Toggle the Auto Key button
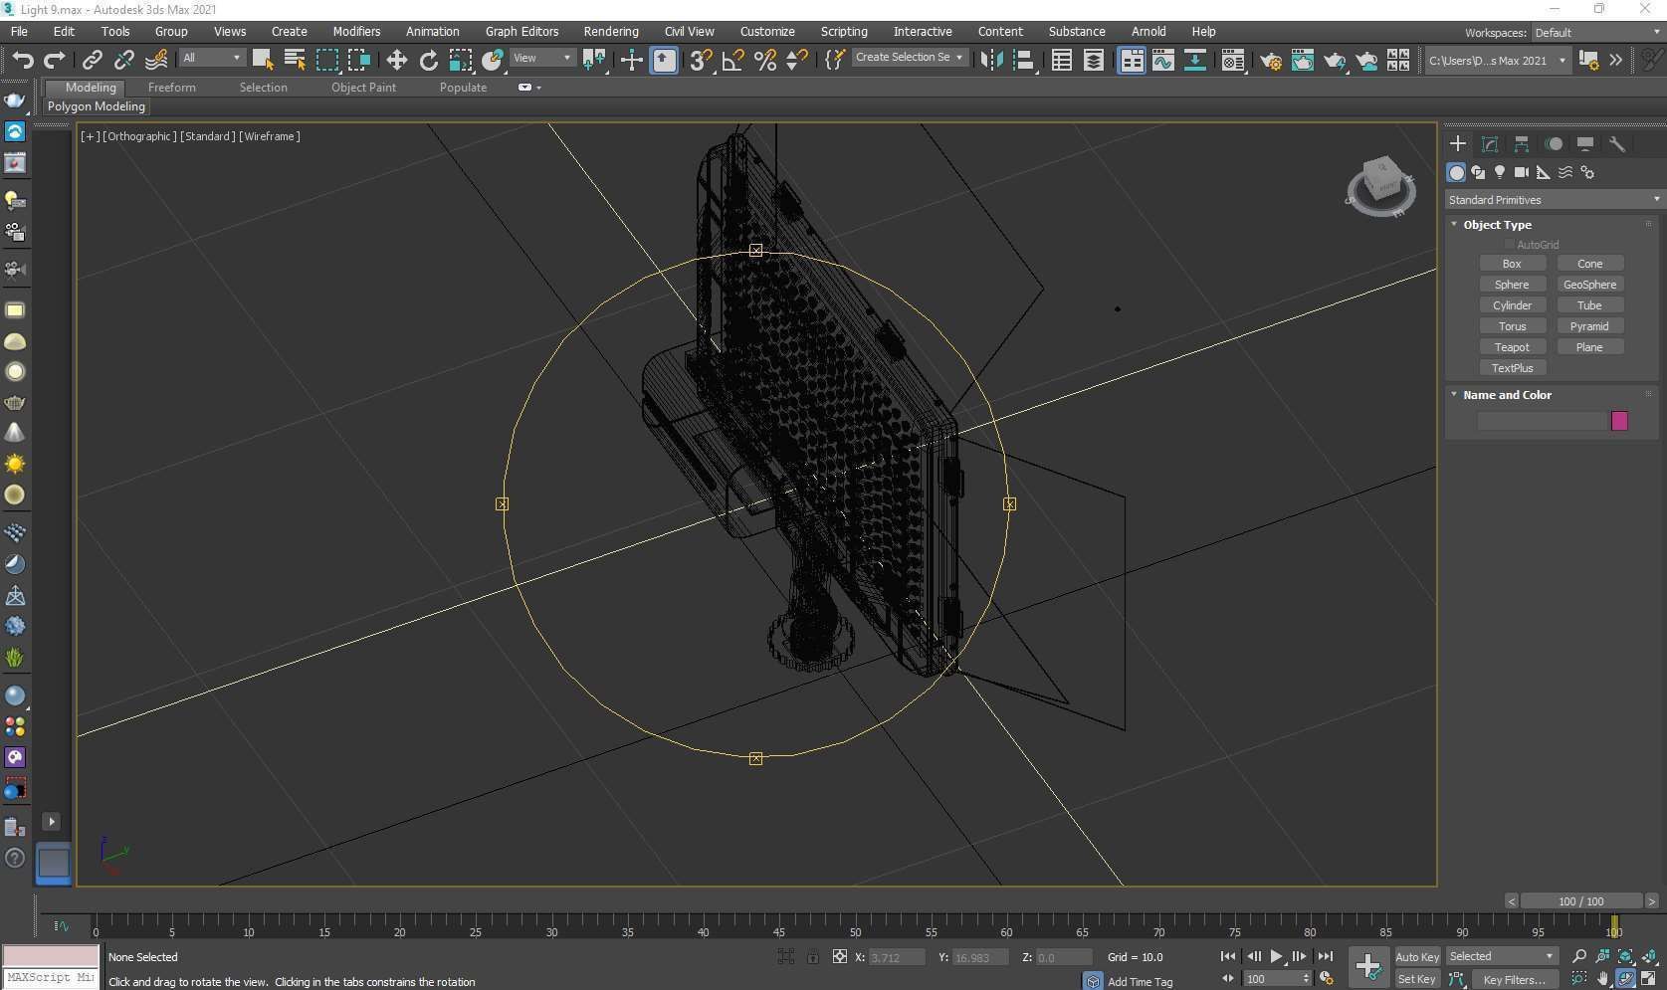This screenshot has height=990, width=1667. pos(1417,957)
